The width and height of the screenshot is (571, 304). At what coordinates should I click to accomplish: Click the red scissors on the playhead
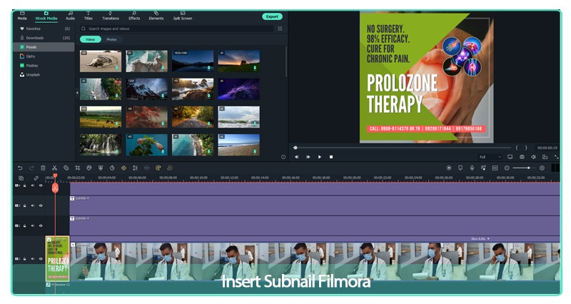pos(55,188)
